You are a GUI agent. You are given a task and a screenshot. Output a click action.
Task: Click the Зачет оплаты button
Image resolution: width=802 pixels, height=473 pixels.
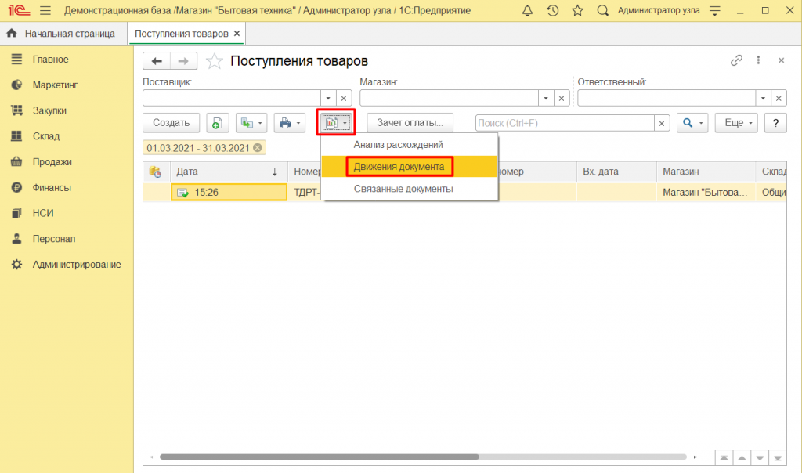410,123
